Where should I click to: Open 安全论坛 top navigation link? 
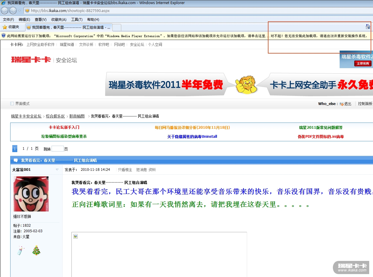[137, 45]
